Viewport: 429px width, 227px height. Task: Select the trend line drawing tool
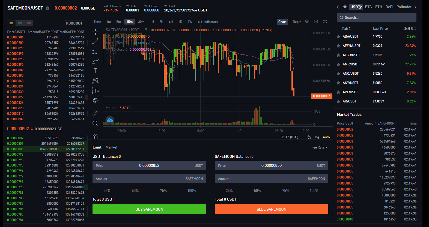95,41
